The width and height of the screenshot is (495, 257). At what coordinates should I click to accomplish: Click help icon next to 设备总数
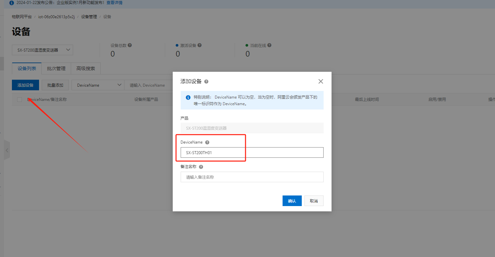click(130, 45)
